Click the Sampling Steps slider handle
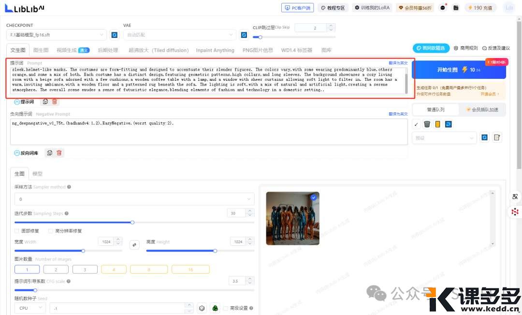This screenshot has width=522, height=315. point(132,223)
